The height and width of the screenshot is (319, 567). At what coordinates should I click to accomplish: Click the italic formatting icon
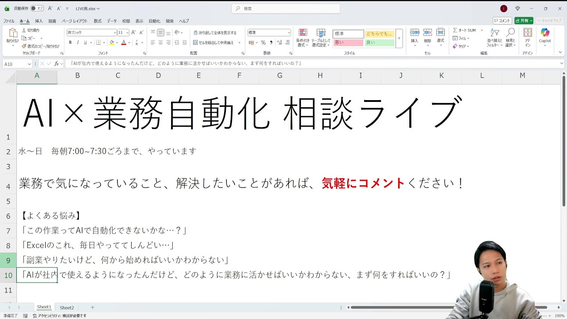(78, 43)
